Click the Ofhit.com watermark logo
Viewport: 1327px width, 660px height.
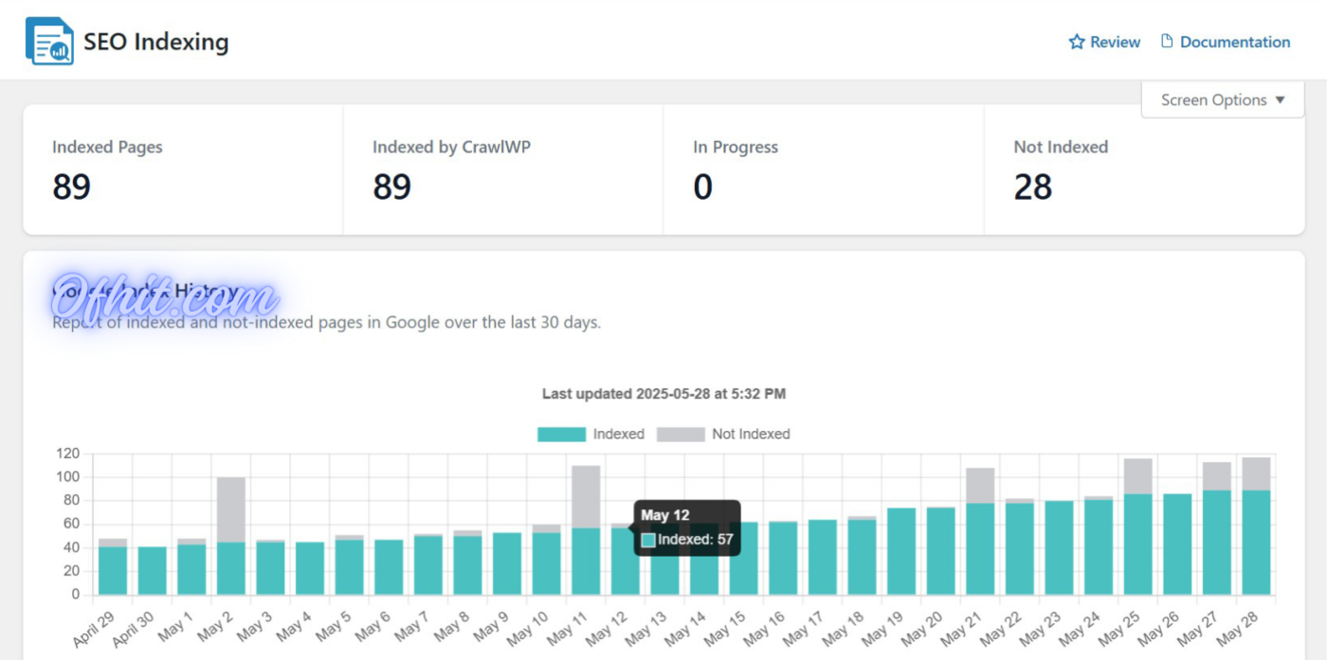point(164,295)
